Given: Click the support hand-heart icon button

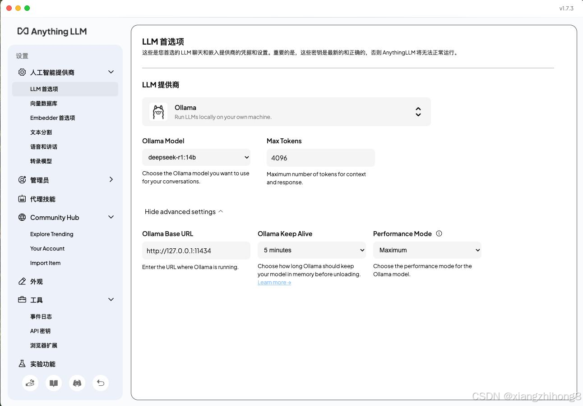Looking at the screenshot, I should point(30,383).
